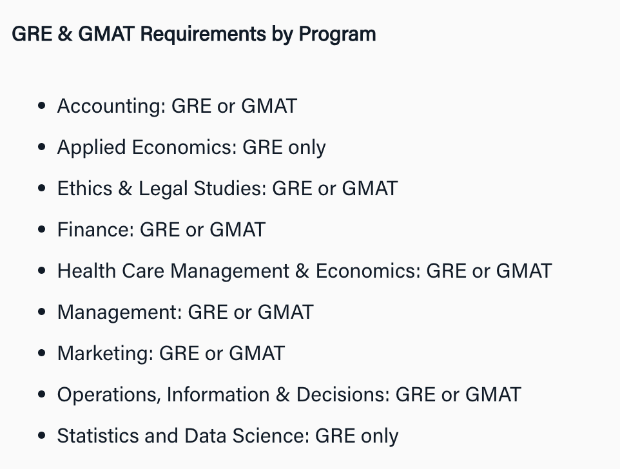620x469 pixels.
Task: Click the Finance list item
Action: pyautogui.click(x=160, y=229)
